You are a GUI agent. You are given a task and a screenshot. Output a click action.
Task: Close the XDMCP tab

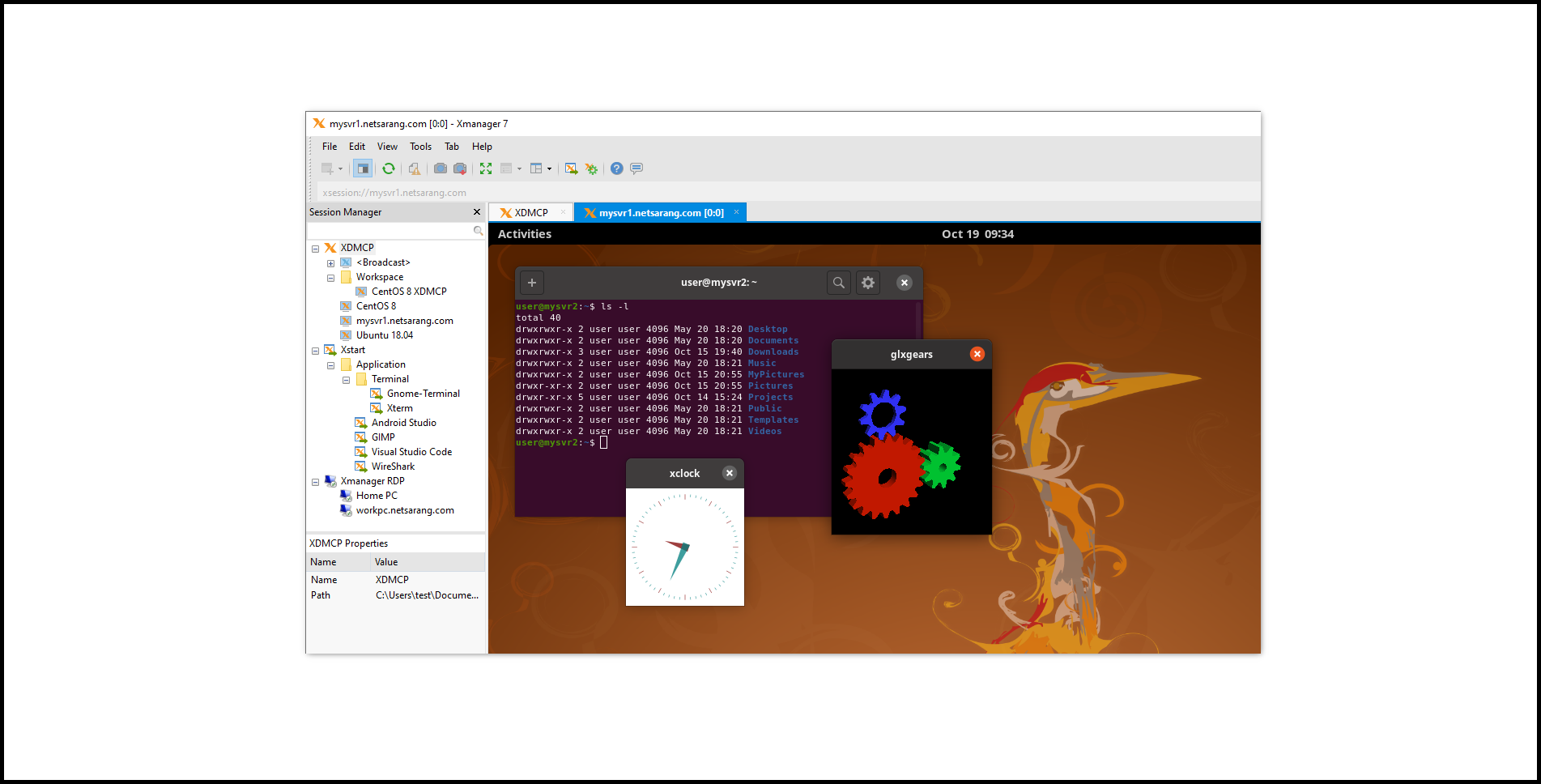point(564,212)
